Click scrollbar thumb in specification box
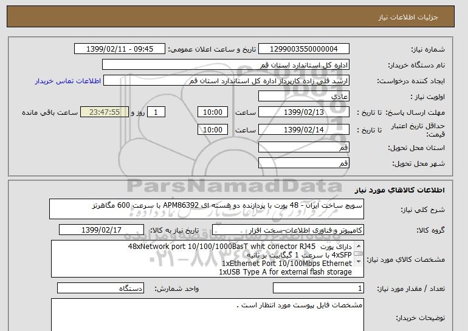Image resolution: width=468 pixels, height=331 pixels. [358, 254]
